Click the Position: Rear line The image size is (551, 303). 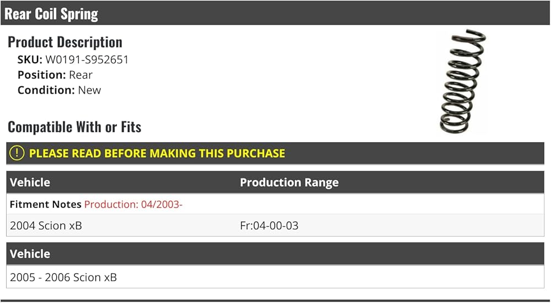[55, 75]
